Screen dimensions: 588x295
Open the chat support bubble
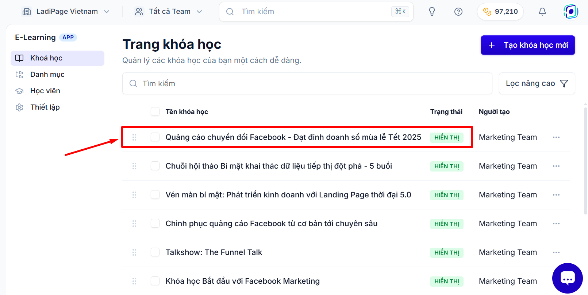(x=568, y=278)
